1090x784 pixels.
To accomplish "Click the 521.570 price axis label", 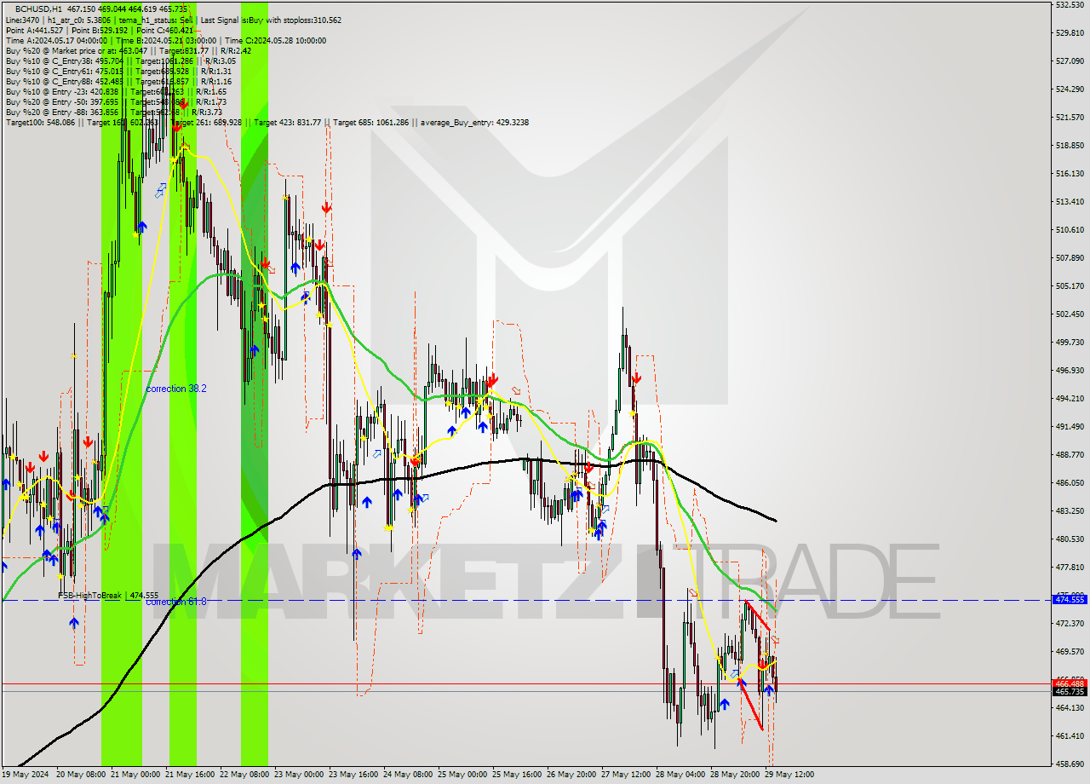I will point(1069,118).
